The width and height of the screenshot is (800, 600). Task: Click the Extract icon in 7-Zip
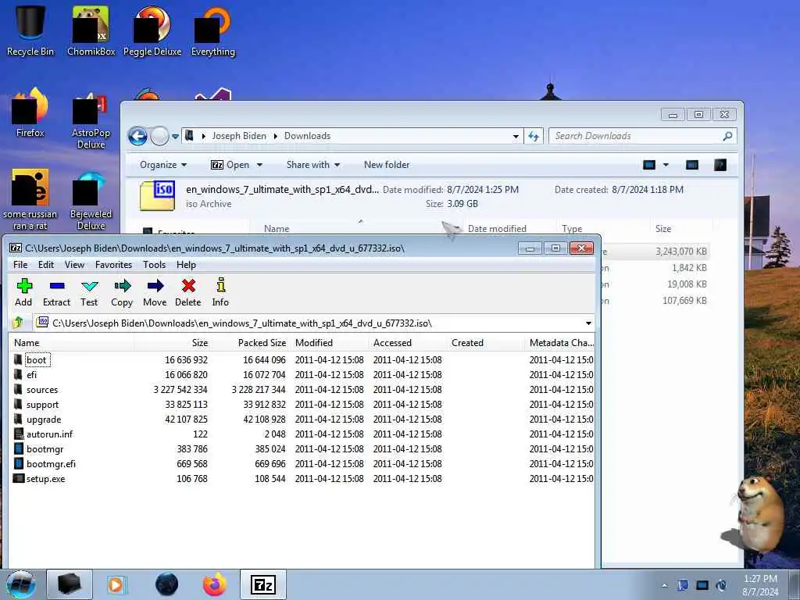point(56,292)
